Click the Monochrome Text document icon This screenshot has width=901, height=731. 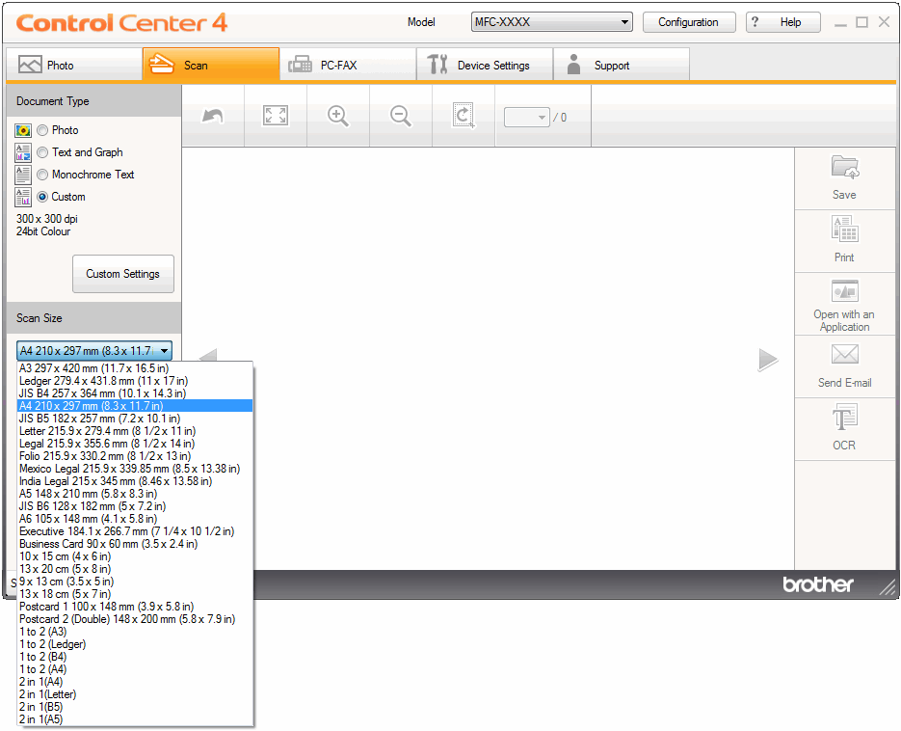pos(23,175)
